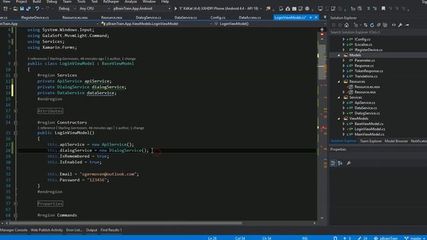Image resolution: width=427 pixels, height=240 pixels.
Task: Select Alphabetical sort in Properties panel
Action: (340, 163)
